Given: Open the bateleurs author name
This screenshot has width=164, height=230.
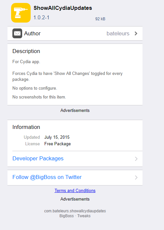Looking at the screenshot, I should pos(118,33).
